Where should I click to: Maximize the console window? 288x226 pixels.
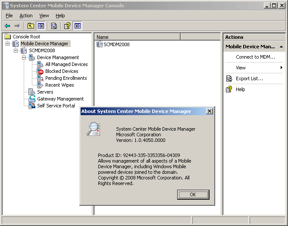click(274, 6)
